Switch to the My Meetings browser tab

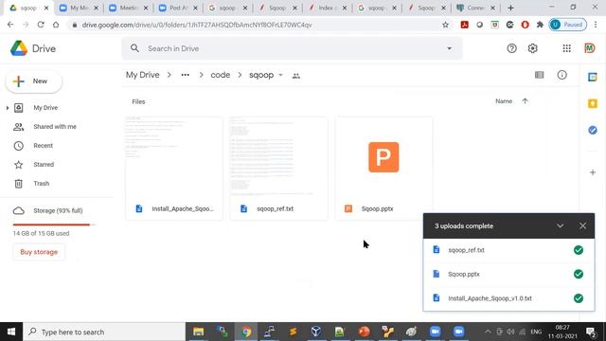(80, 8)
